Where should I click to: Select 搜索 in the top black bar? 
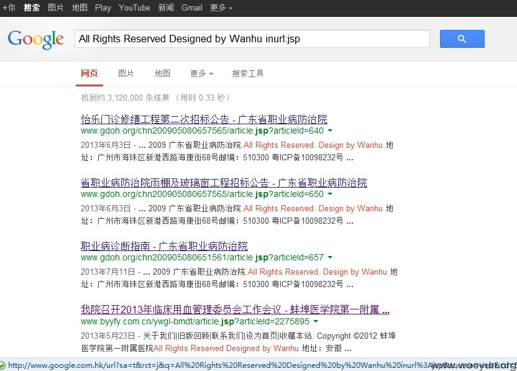tap(32, 7)
